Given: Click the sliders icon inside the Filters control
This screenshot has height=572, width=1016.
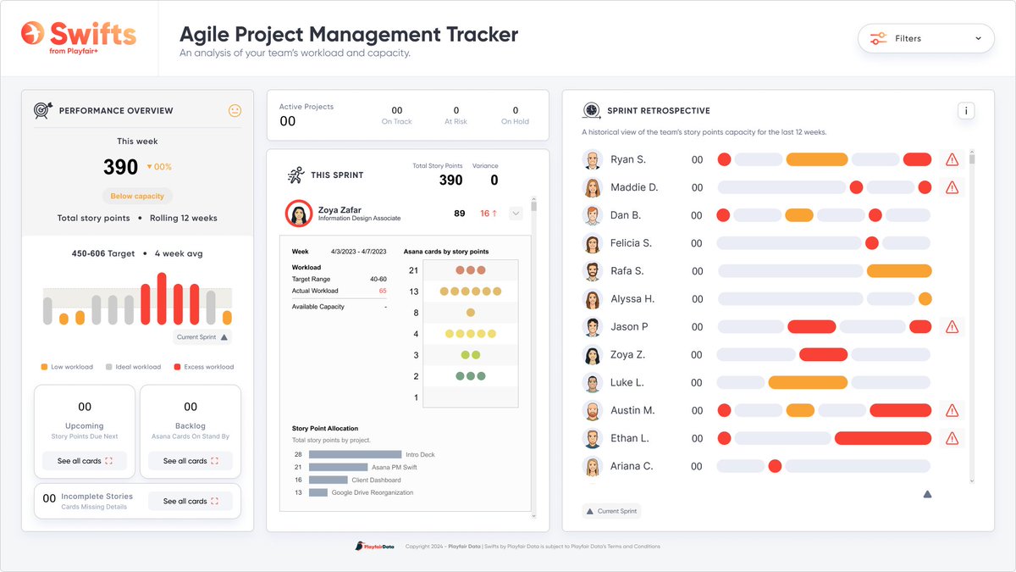Looking at the screenshot, I should (x=878, y=37).
